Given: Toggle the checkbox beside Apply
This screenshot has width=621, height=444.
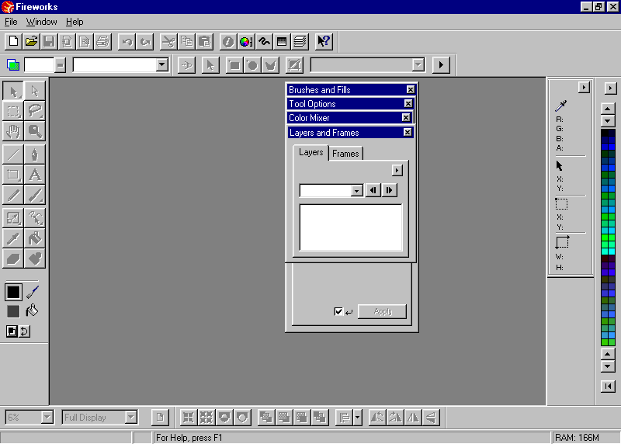Looking at the screenshot, I should click(x=338, y=312).
